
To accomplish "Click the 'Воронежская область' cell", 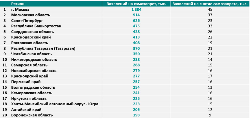I will [x=32, y=115].
